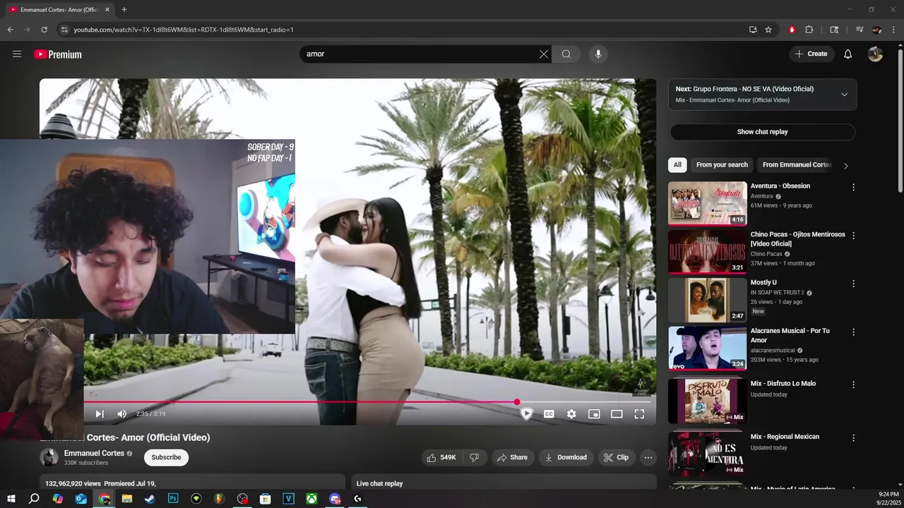Viewport: 904px width, 508px height.
Task: Close the Emmanuel Cortes browser tab
Action: coord(107,10)
